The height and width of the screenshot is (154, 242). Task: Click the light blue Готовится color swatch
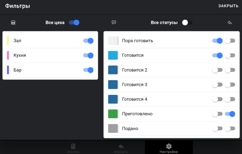pos(113,55)
